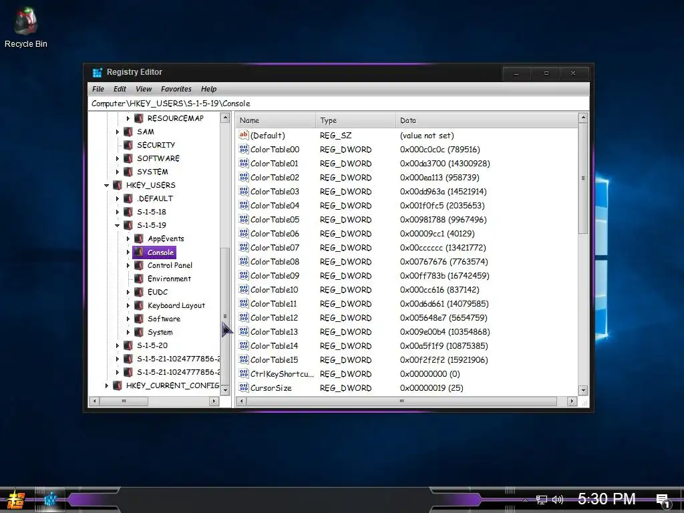Click the folder icon beside HKEY_CURRENT_CONFIG
The image size is (684, 513).
[118, 385]
